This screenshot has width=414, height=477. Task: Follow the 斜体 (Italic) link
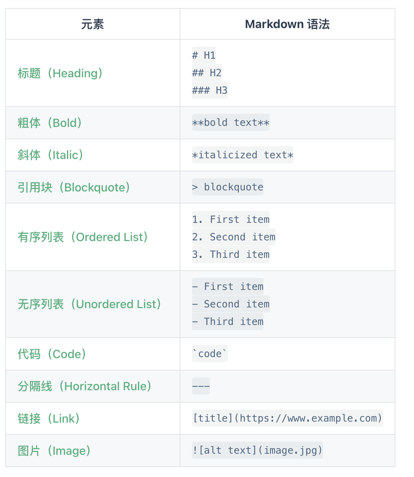tap(51, 155)
